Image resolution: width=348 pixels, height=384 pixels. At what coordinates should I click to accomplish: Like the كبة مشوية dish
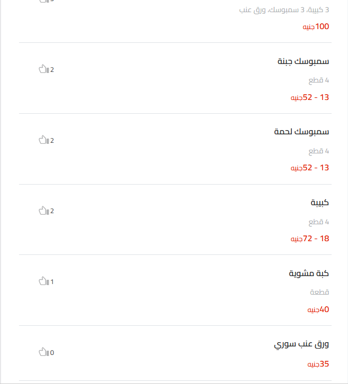(x=44, y=281)
